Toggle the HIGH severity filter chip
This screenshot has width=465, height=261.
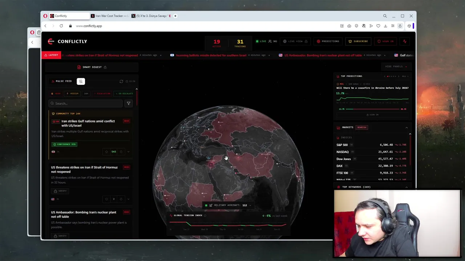(x=56, y=94)
